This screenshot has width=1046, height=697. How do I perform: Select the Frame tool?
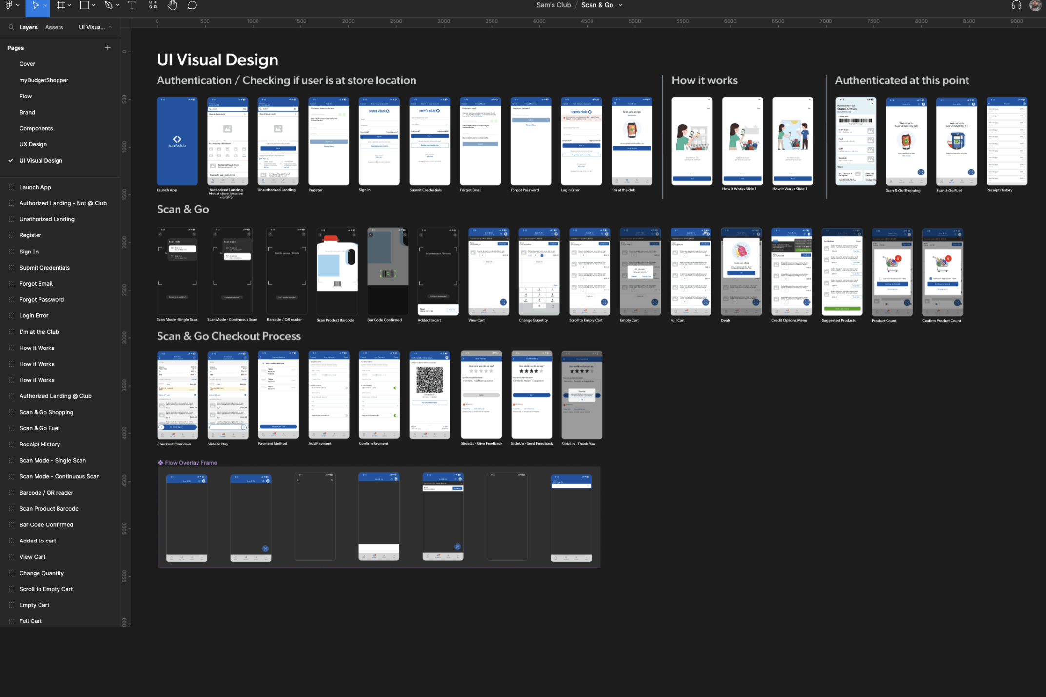click(x=60, y=5)
